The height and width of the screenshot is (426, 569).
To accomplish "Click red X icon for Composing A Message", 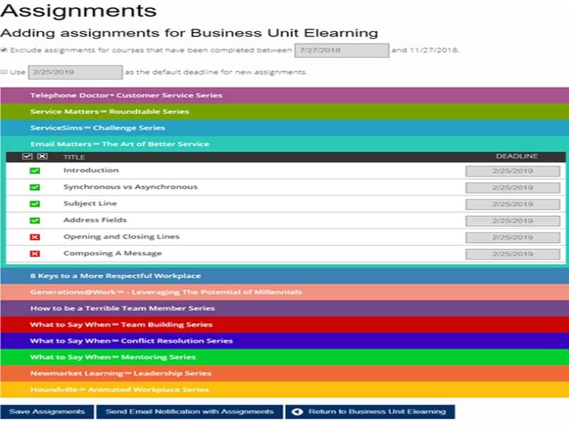I will [35, 253].
